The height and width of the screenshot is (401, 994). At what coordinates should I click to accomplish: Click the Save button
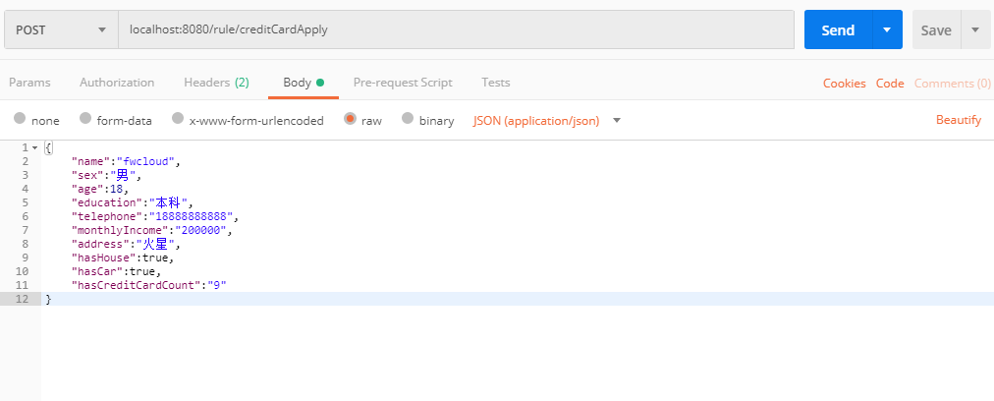tap(935, 30)
